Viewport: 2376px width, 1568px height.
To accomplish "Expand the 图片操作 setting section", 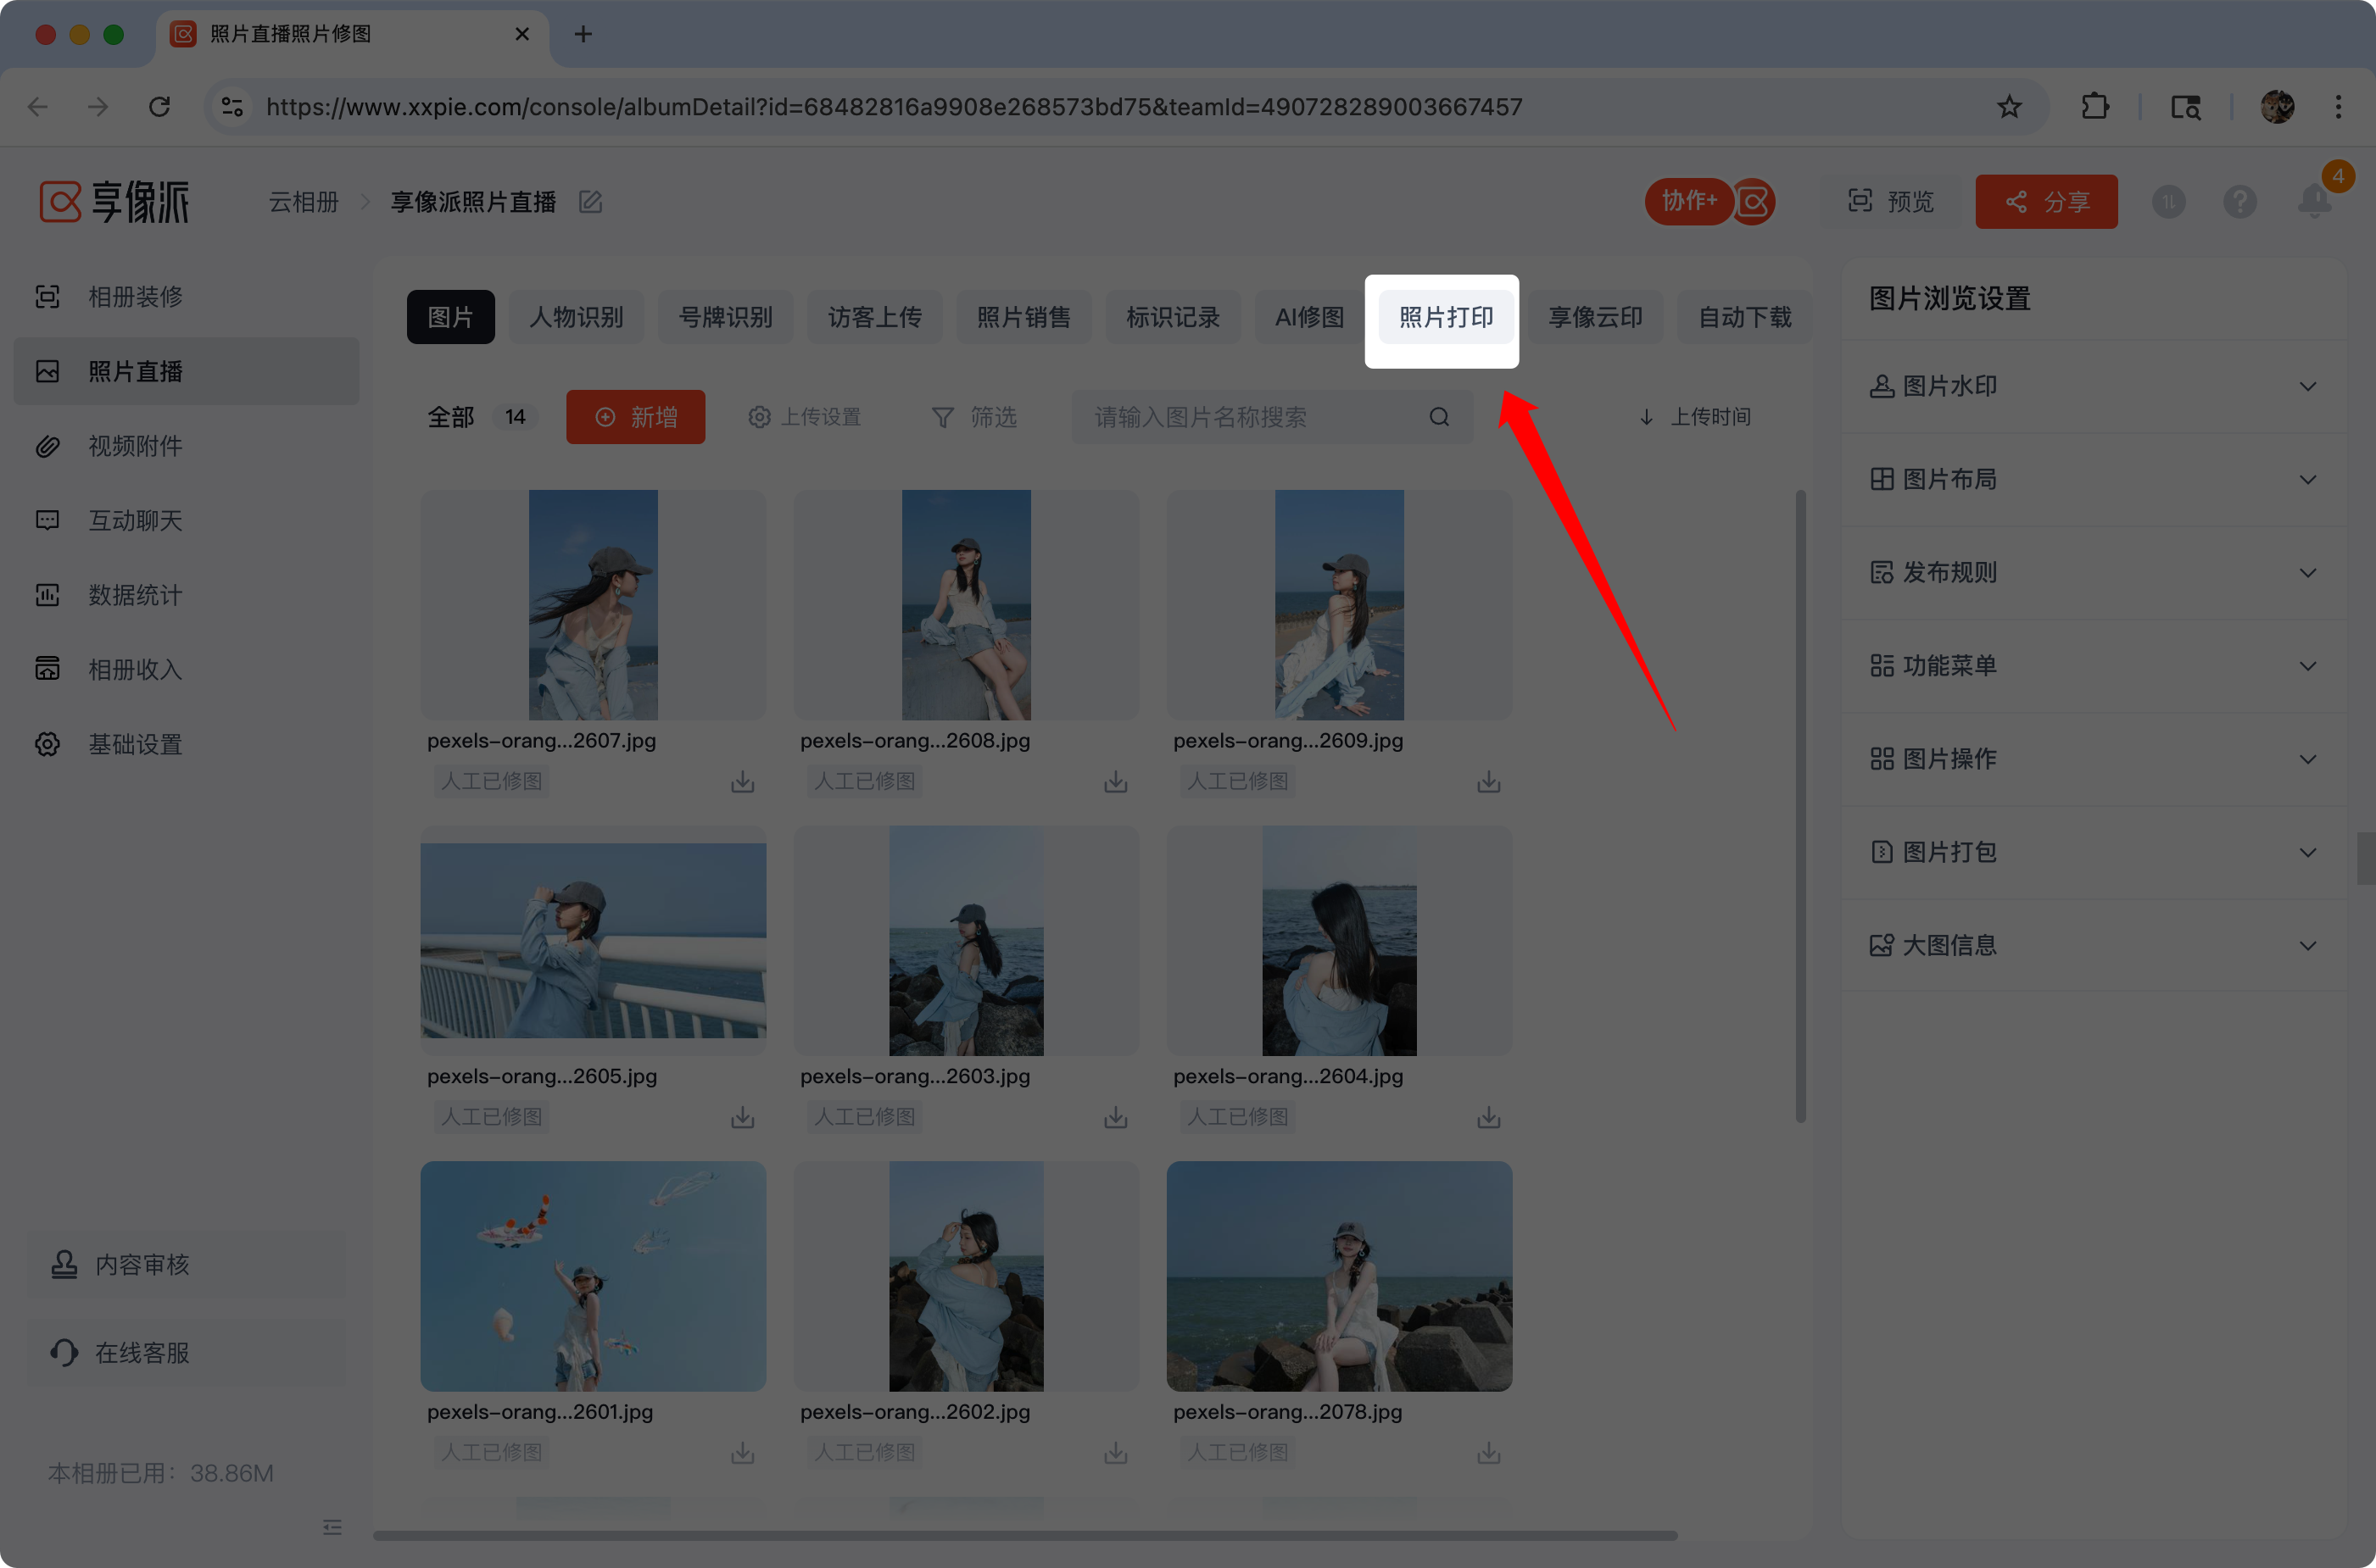I will click(x=2094, y=759).
